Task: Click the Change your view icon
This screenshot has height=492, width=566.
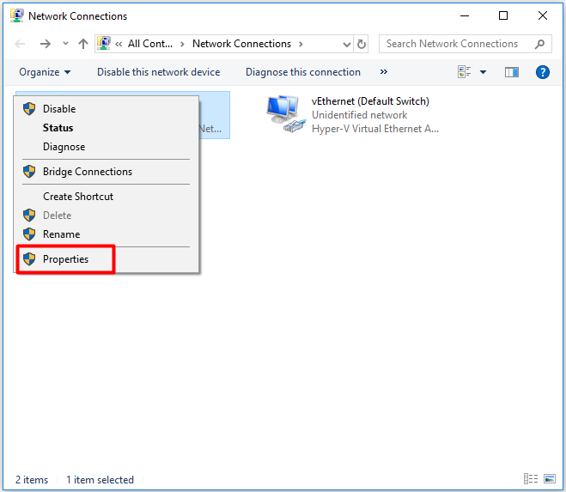Action: pos(464,72)
